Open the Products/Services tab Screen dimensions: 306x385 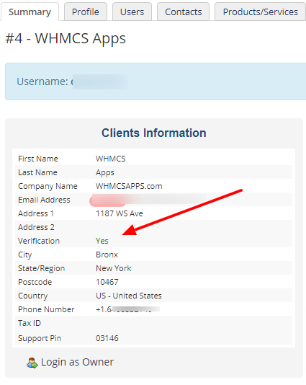point(260,12)
